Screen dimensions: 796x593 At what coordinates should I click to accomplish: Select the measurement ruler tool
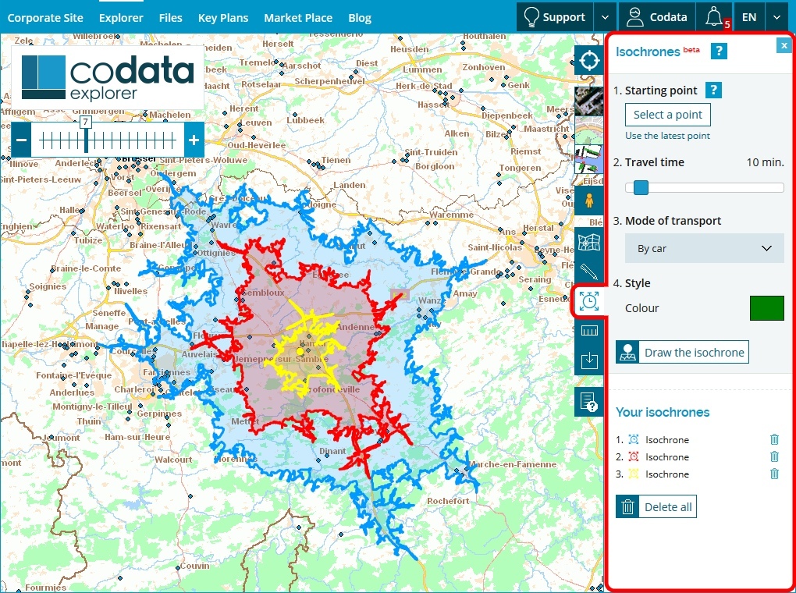(x=589, y=330)
